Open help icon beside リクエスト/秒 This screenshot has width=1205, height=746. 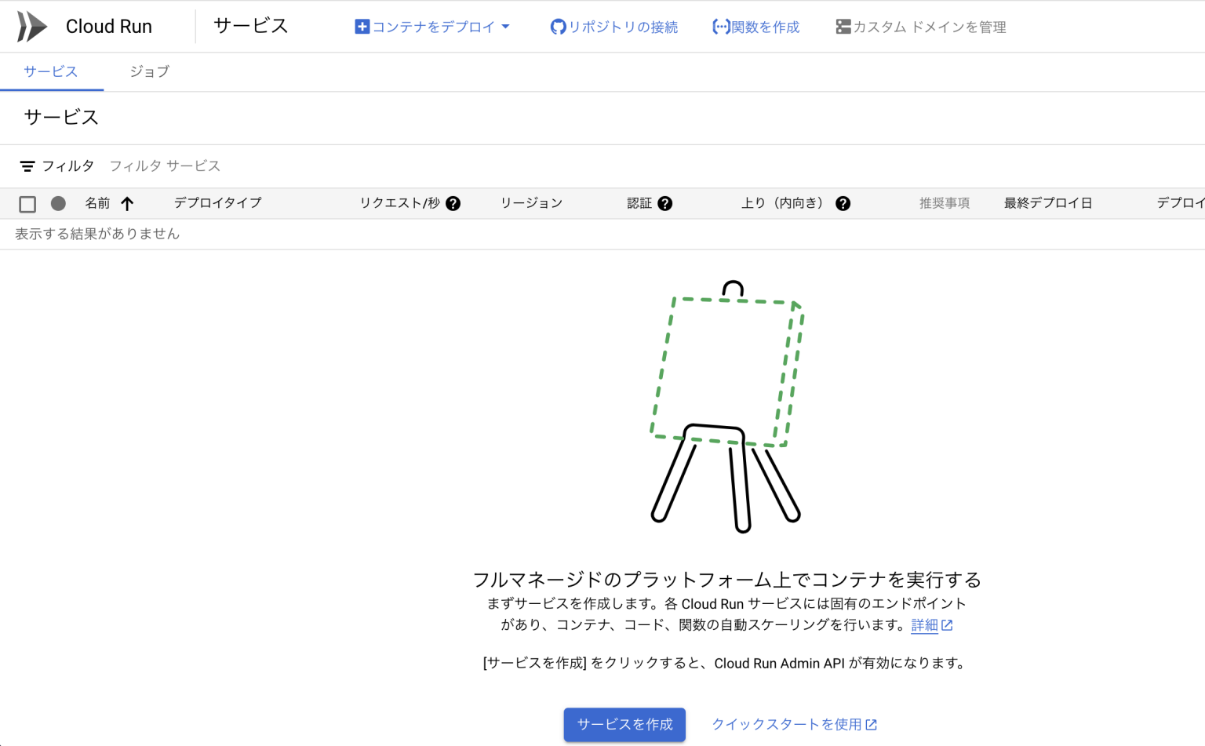453,204
